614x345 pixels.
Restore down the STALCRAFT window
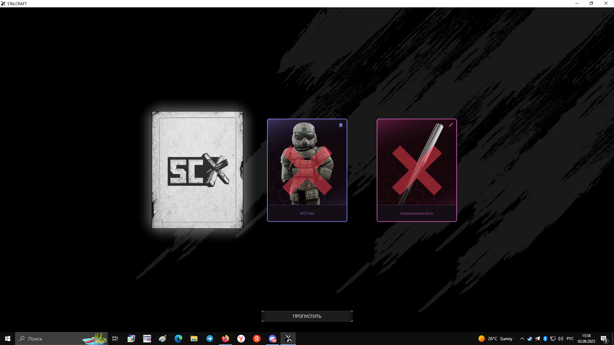[x=591, y=4]
